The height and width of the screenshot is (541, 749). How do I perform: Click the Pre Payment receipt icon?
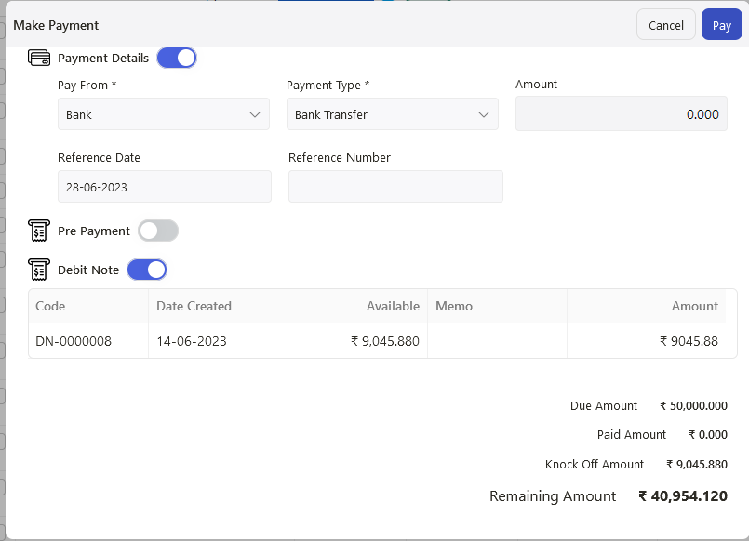(39, 231)
